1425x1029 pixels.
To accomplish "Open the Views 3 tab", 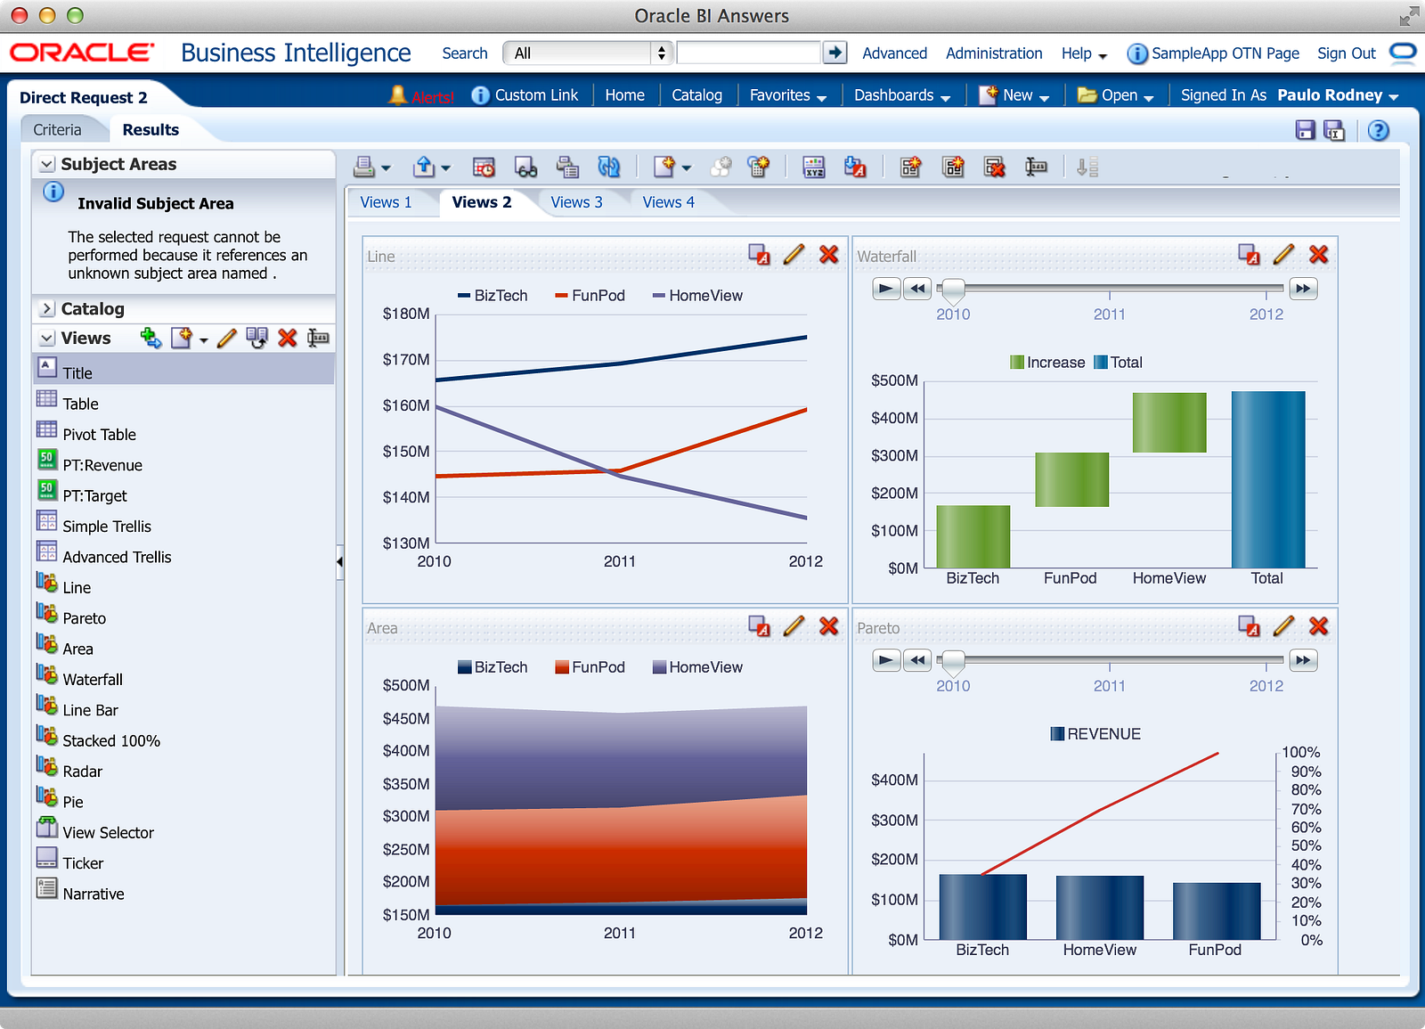I will 576,202.
